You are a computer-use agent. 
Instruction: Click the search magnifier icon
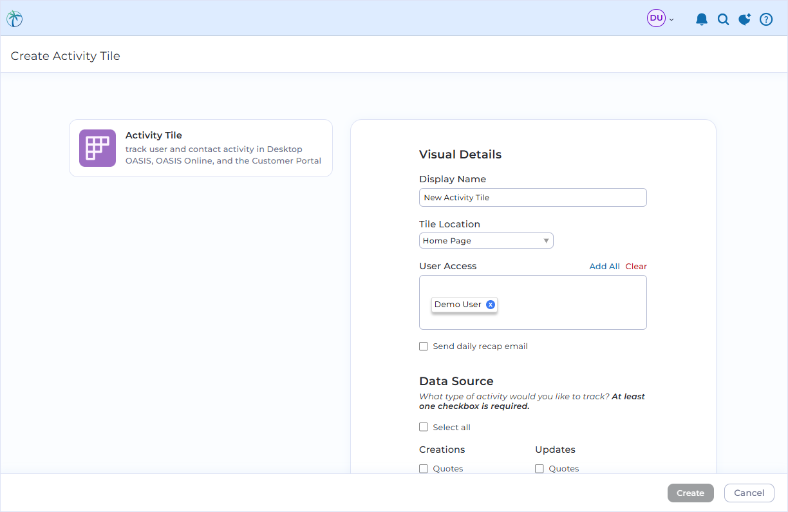(723, 19)
